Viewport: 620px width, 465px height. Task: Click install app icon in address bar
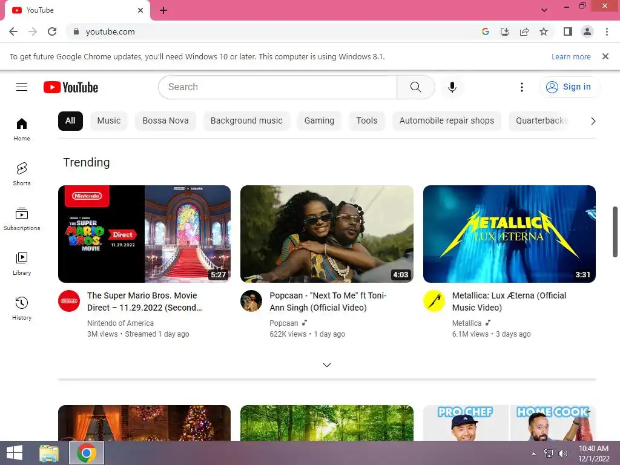(505, 31)
